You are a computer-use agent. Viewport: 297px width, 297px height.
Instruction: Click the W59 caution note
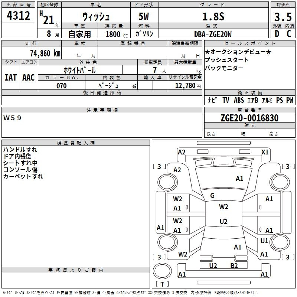(x=13, y=118)
